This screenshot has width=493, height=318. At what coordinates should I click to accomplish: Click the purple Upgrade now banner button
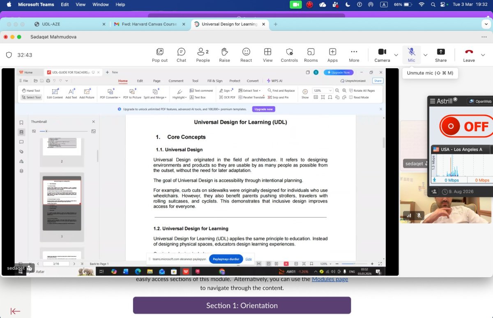click(263, 109)
